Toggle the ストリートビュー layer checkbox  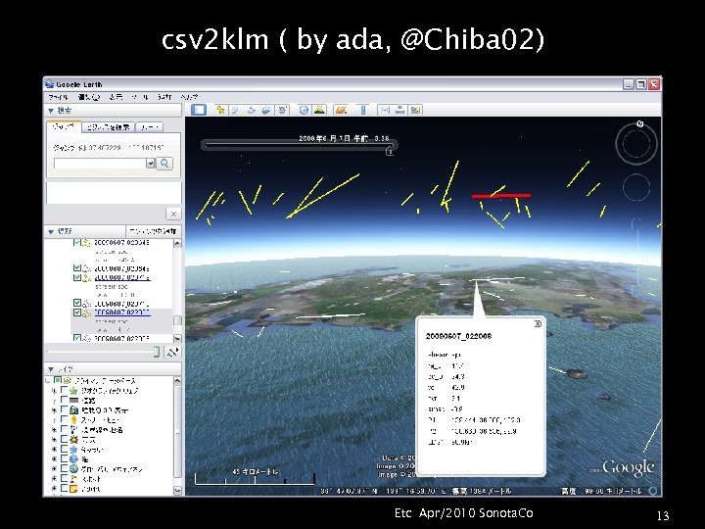coord(65,419)
